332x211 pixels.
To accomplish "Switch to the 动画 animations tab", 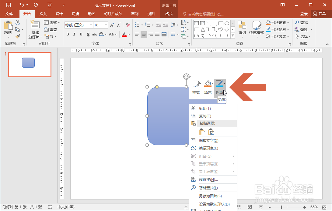I will pyautogui.click(x=92, y=14).
